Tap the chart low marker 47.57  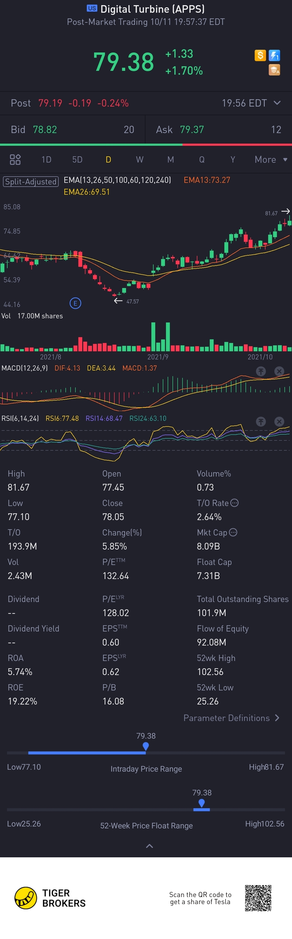[133, 302]
